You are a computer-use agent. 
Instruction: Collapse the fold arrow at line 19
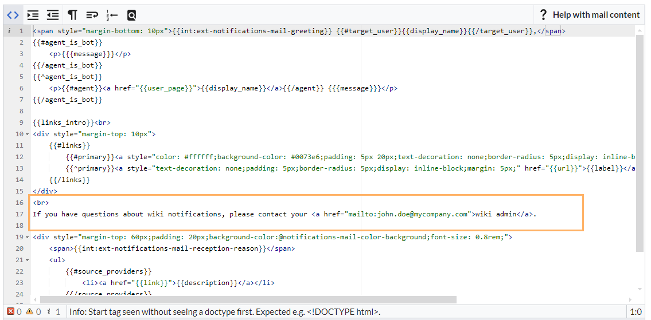click(x=28, y=238)
